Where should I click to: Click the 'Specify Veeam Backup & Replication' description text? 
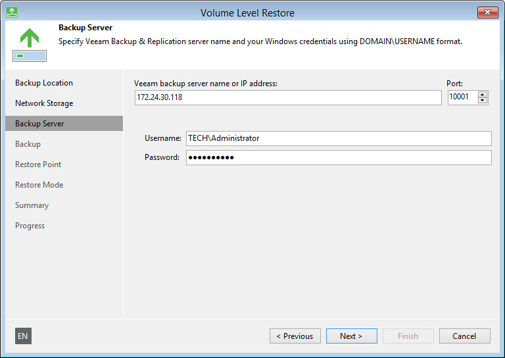pyautogui.click(x=260, y=41)
